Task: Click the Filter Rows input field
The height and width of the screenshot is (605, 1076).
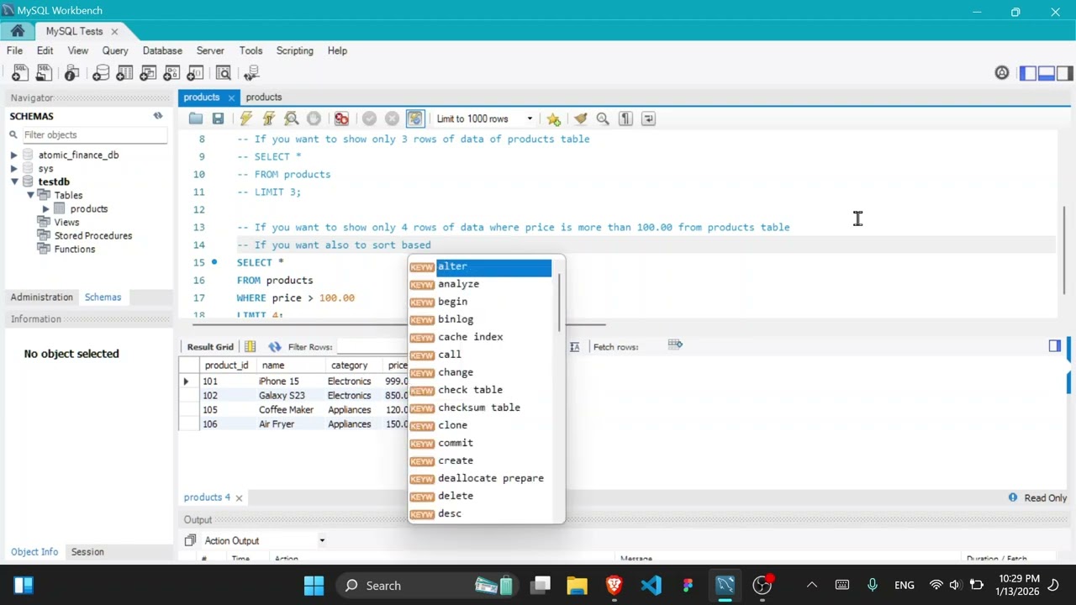Action: pos(374,346)
